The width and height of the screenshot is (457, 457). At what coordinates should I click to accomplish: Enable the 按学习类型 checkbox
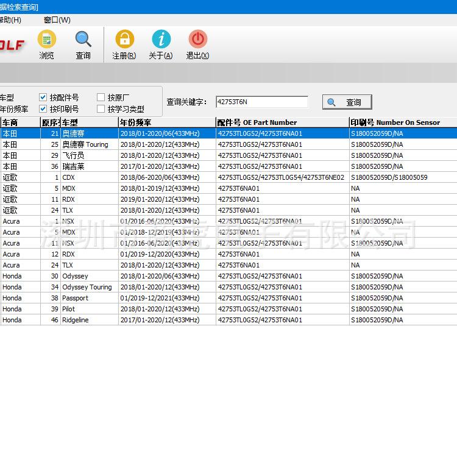[x=101, y=109]
